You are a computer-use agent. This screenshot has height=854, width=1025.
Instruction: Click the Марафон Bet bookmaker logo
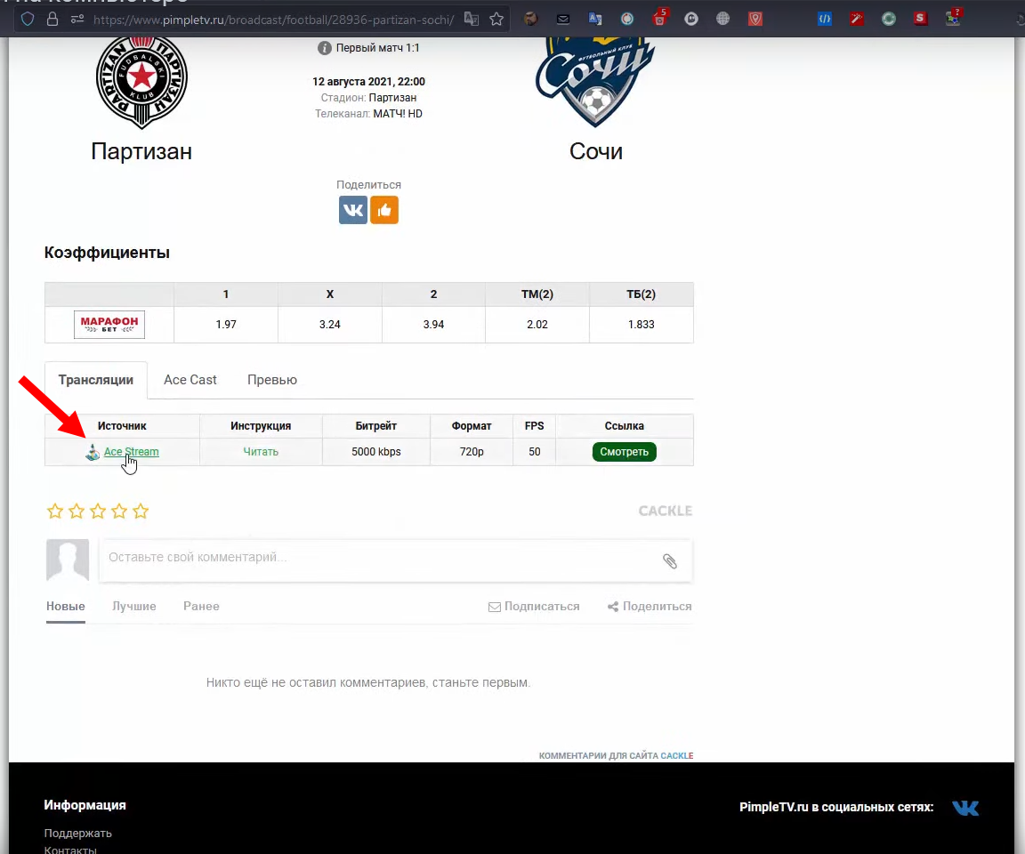pyautogui.click(x=109, y=324)
